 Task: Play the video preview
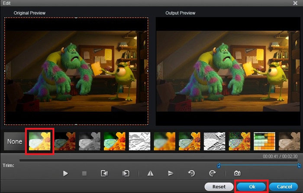pyautogui.click(x=65, y=173)
